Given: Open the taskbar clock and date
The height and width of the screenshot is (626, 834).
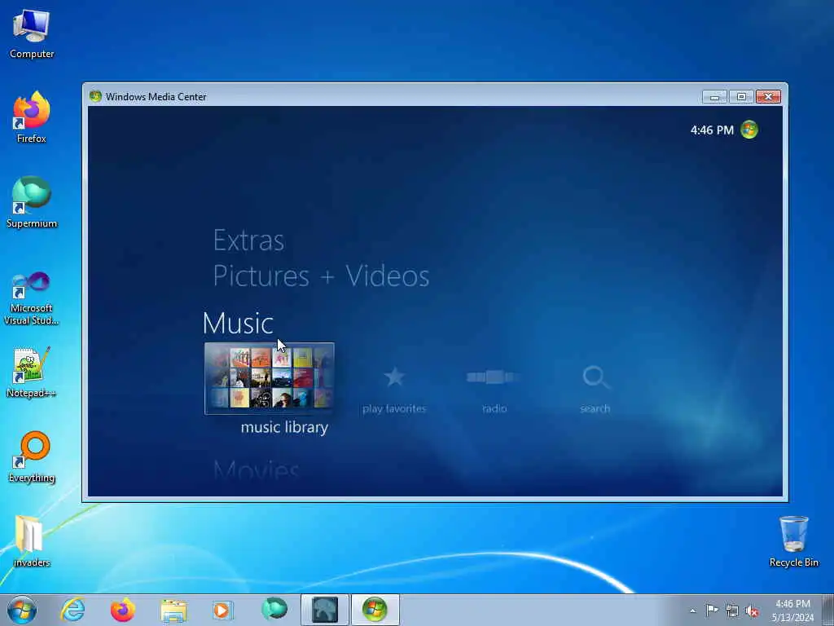Looking at the screenshot, I should pyautogui.click(x=792, y=611).
